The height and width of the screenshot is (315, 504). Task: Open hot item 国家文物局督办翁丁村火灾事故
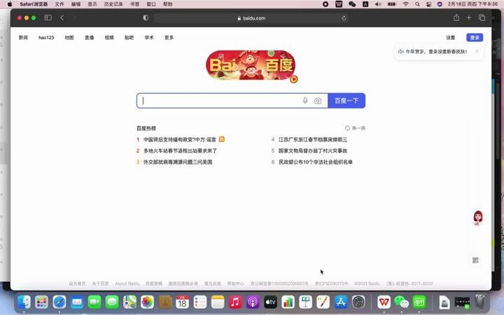(x=313, y=150)
